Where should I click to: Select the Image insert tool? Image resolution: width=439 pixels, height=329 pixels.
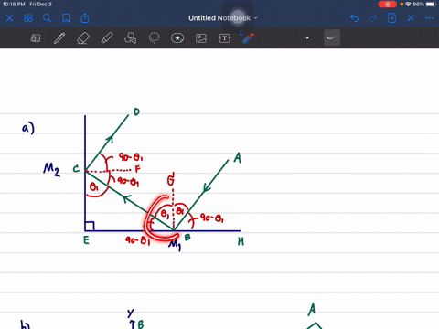(201, 38)
